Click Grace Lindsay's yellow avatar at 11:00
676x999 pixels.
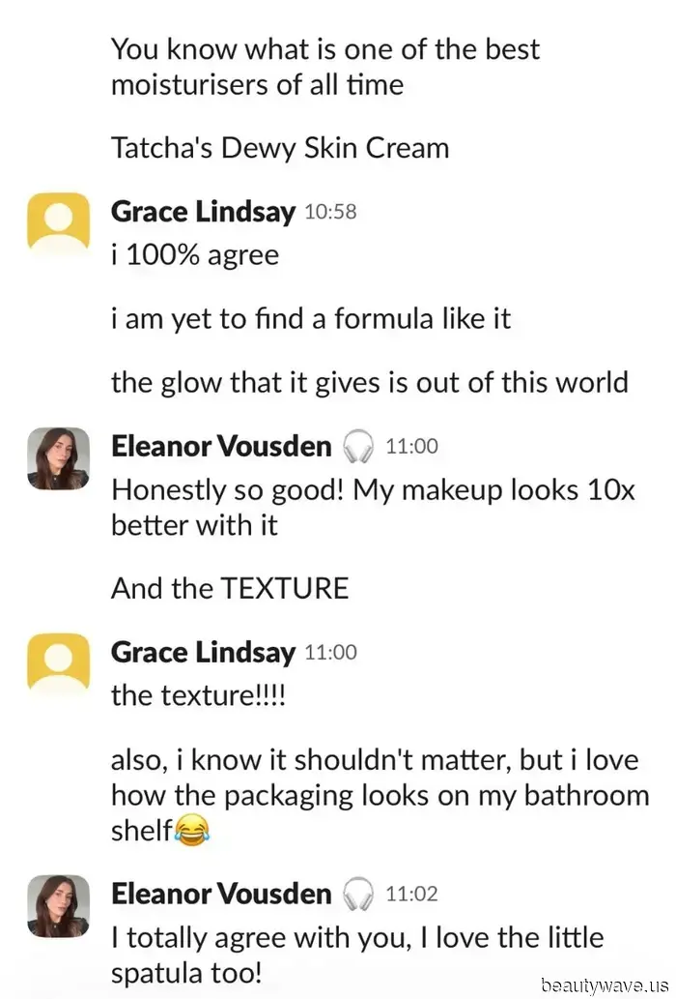(x=59, y=661)
